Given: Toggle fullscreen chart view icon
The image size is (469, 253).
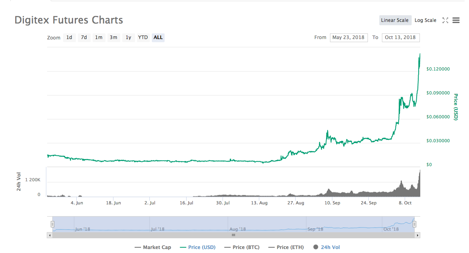Looking at the screenshot, I should (445, 20).
